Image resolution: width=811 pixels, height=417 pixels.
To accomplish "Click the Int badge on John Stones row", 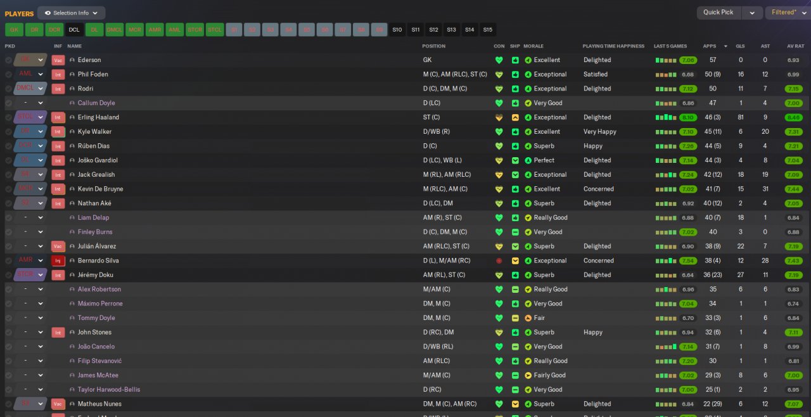I will 58,332.
